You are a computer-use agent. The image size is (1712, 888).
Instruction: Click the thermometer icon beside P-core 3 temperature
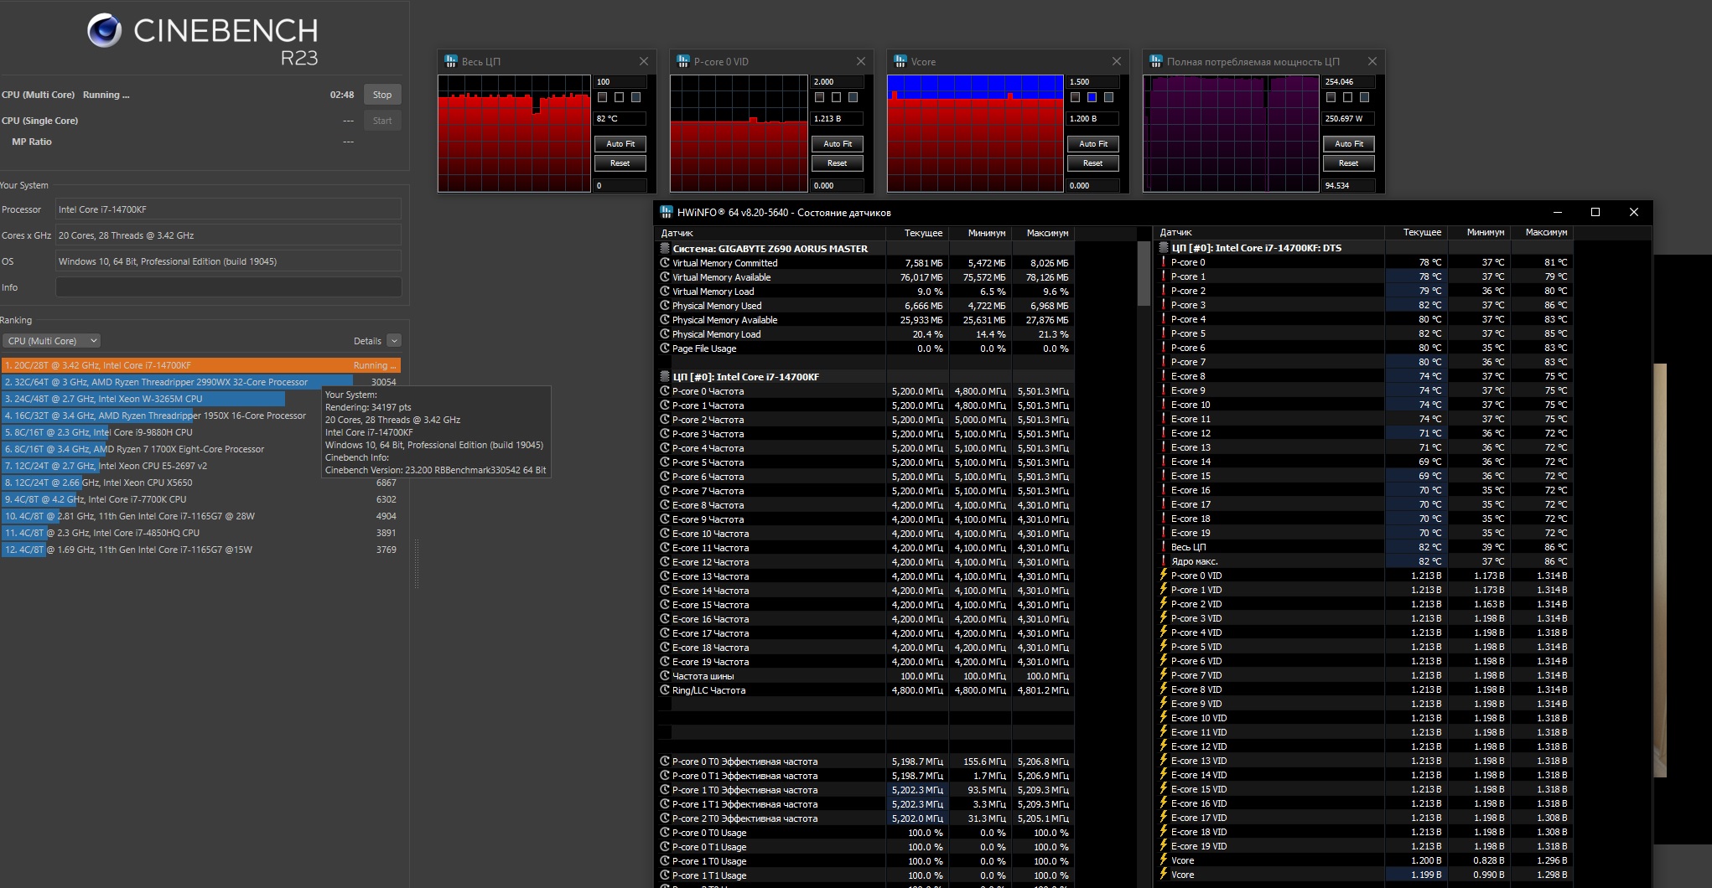(x=1164, y=305)
